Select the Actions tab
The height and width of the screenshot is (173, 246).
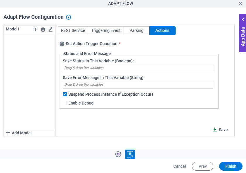point(162,30)
